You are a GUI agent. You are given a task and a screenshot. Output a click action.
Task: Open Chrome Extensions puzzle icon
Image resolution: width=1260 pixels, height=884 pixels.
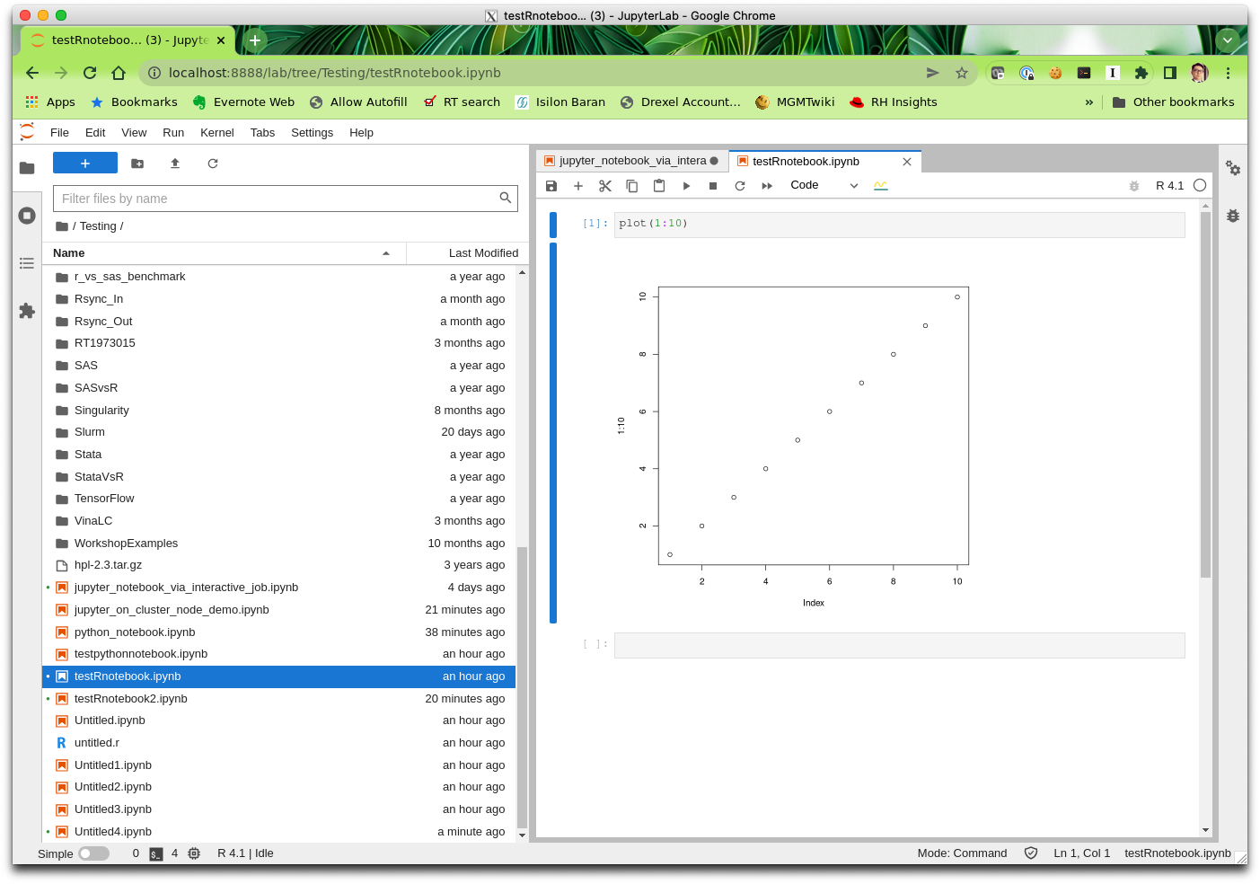click(1141, 73)
